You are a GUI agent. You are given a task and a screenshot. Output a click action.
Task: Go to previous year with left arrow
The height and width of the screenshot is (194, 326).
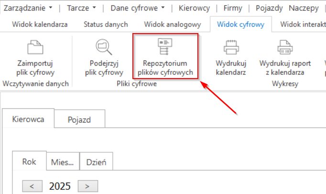pyautogui.click(x=32, y=186)
